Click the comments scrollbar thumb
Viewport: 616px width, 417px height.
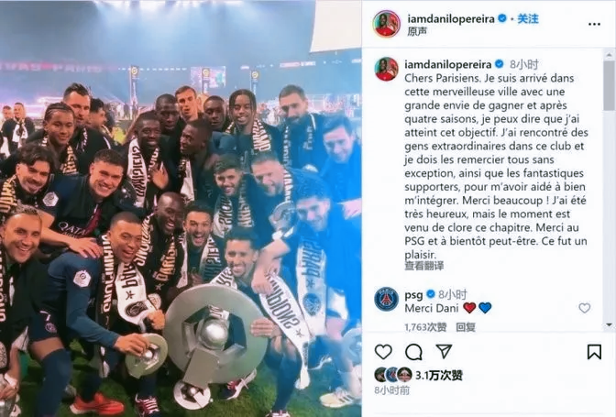pyautogui.click(x=609, y=85)
